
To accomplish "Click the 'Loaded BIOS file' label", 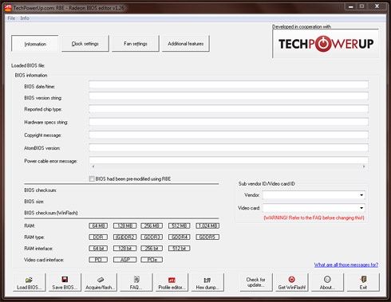I will (x=28, y=65).
